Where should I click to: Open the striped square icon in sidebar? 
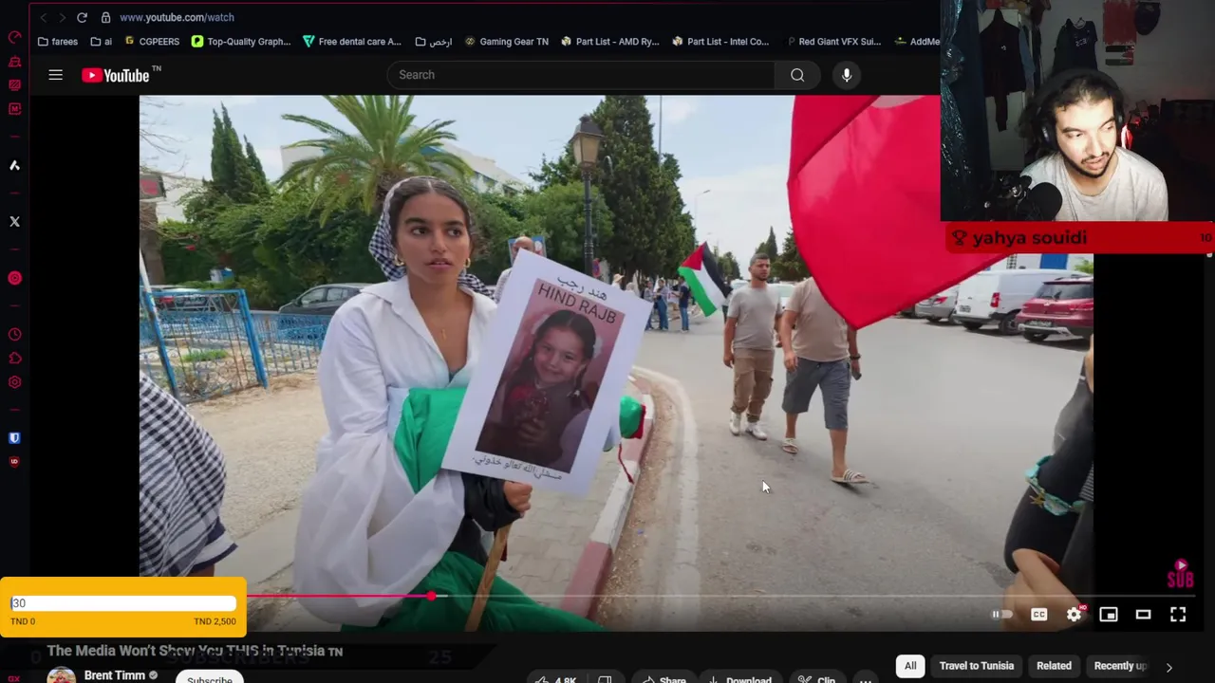coord(14,85)
